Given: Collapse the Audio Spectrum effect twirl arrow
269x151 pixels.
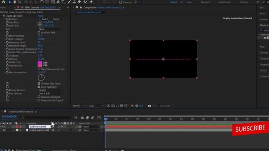Looking at the screenshot, I should [1, 16].
